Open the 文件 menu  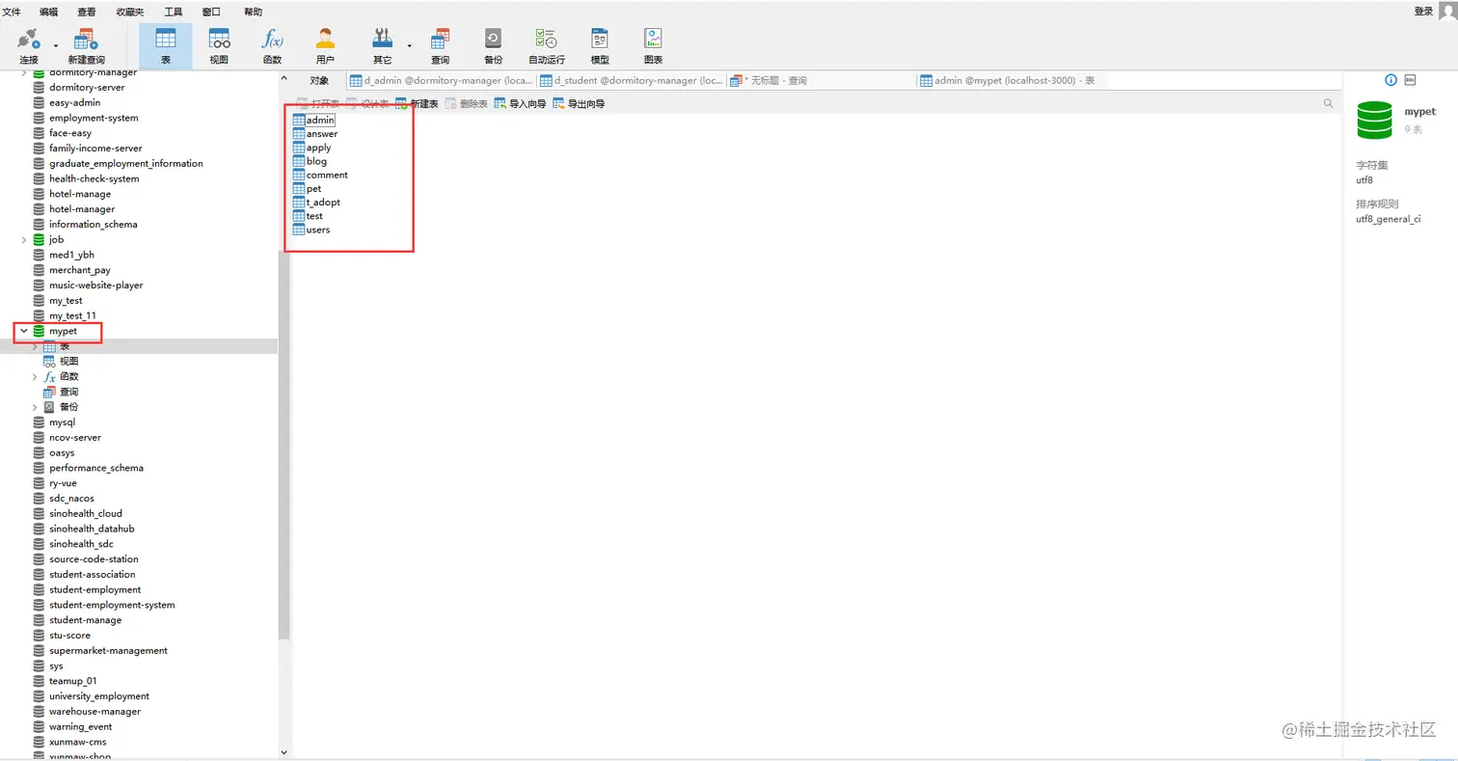12,12
